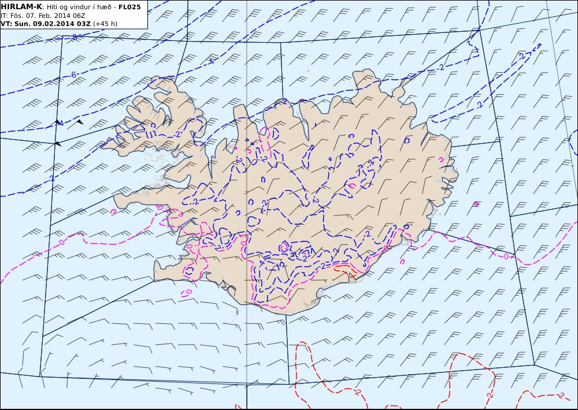578x410 pixels.
Task: Click the 8 isotherm contour label
Action: point(75,37)
